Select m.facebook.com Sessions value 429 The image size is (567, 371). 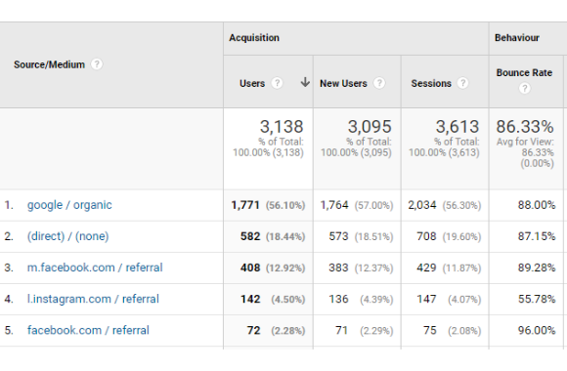pyautogui.click(x=426, y=268)
